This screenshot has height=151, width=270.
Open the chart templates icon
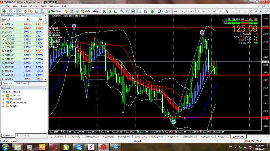coord(166,11)
